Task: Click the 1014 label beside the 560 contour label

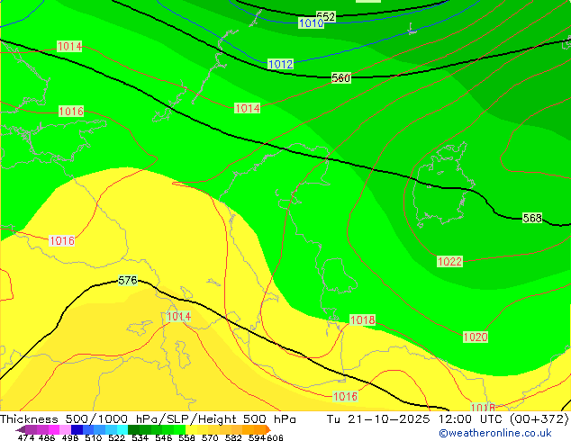Action: [248, 108]
